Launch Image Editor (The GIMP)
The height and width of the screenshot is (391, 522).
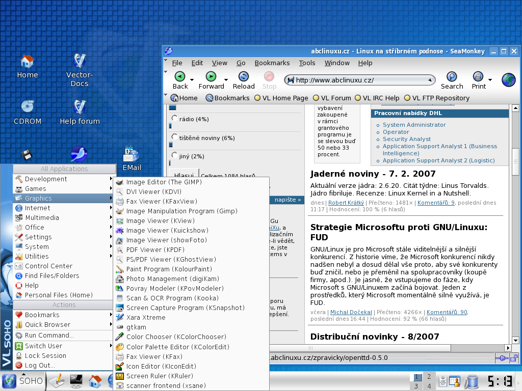pyautogui.click(x=192, y=182)
